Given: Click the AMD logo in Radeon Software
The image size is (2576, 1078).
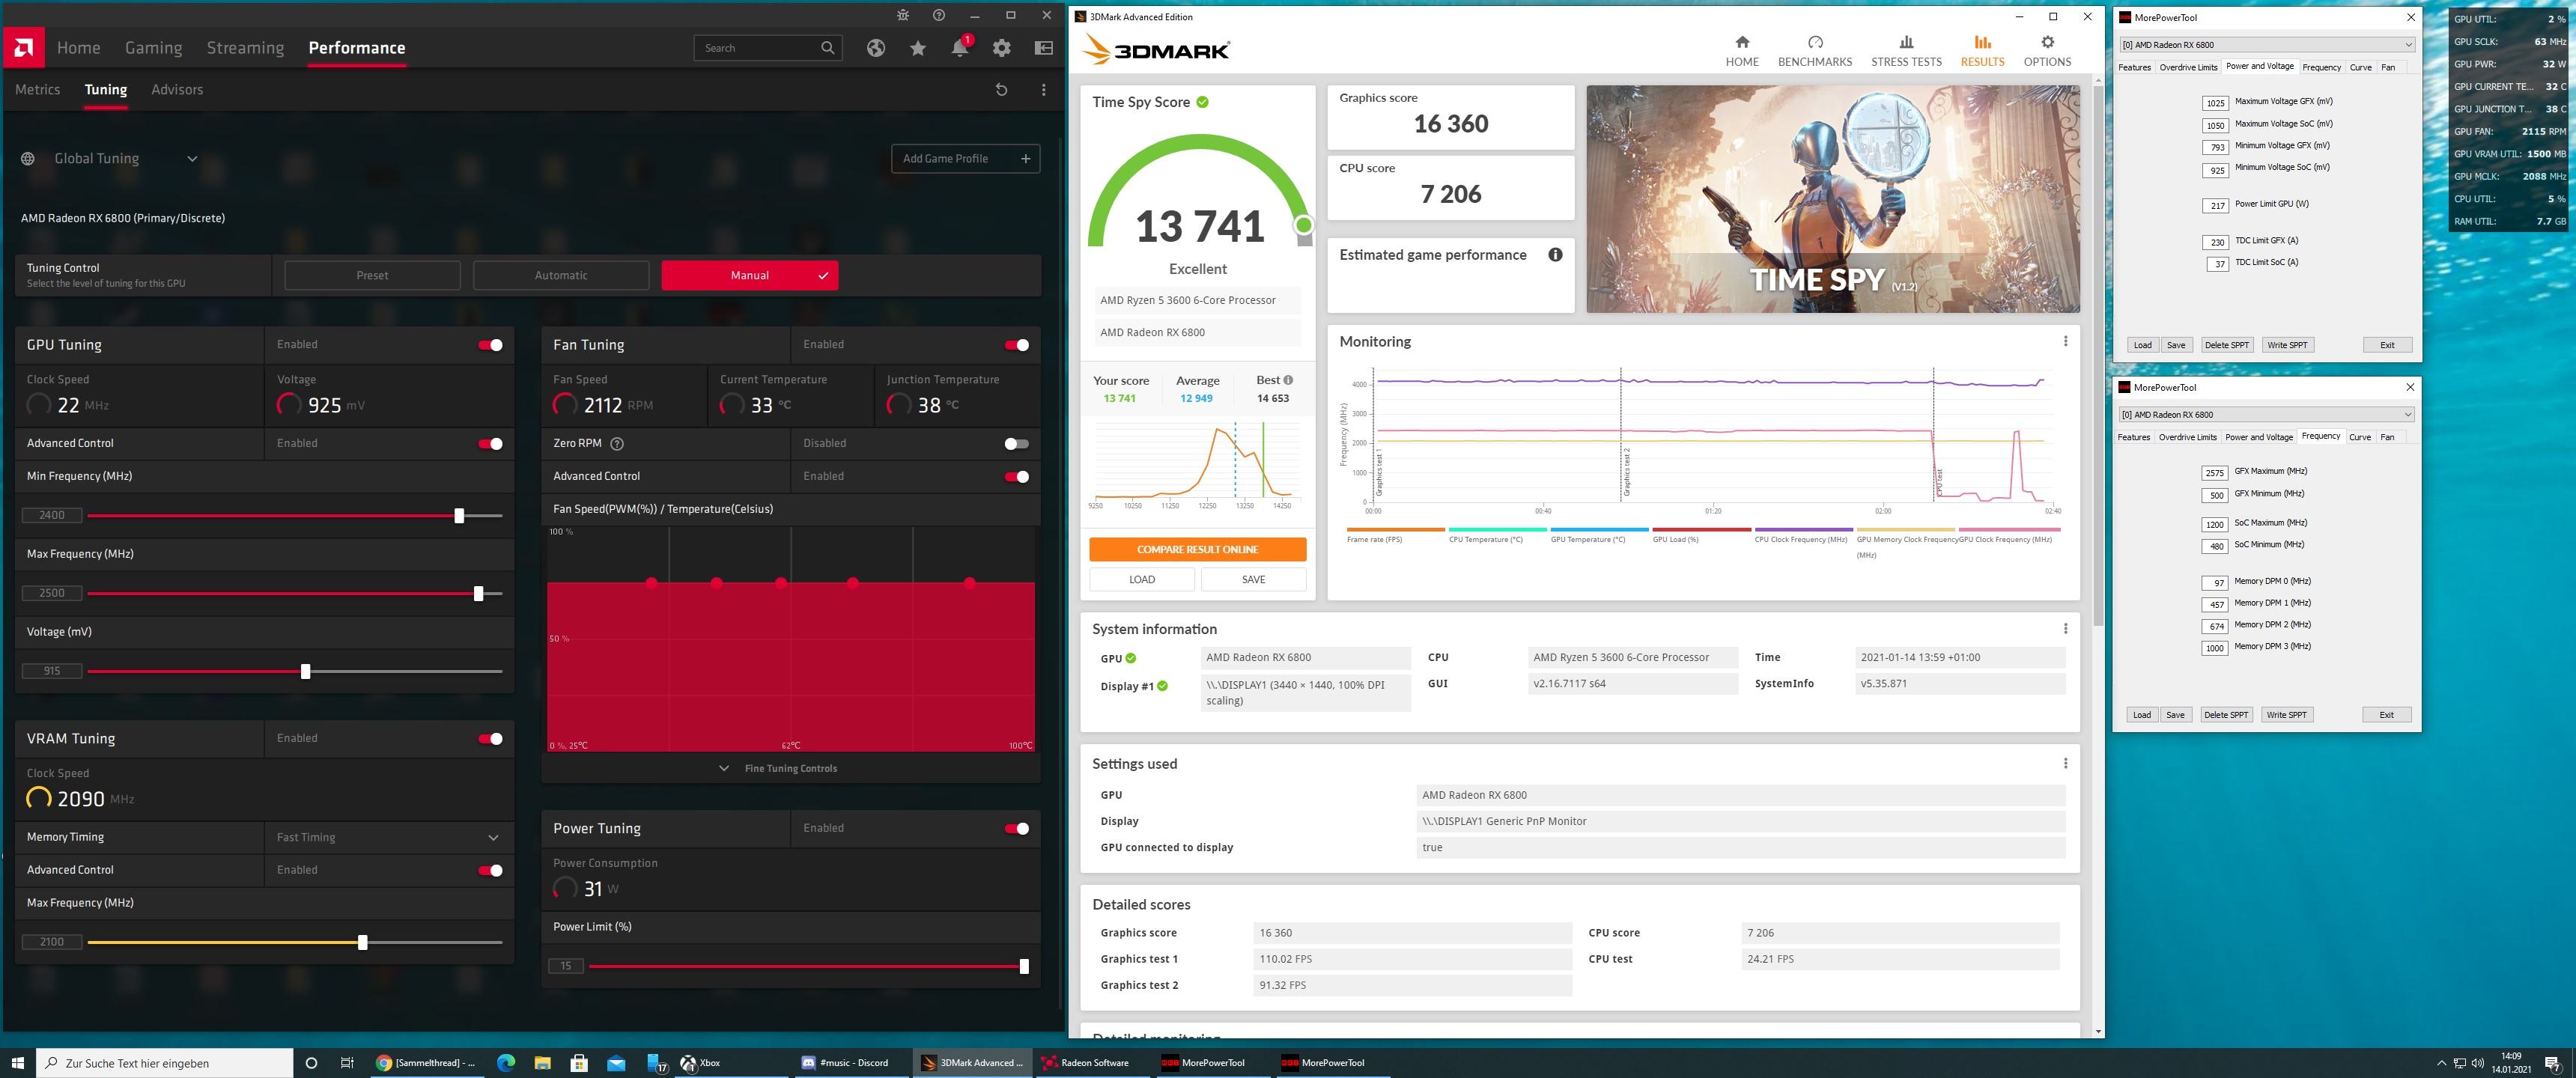Looking at the screenshot, I should pos(23,47).
